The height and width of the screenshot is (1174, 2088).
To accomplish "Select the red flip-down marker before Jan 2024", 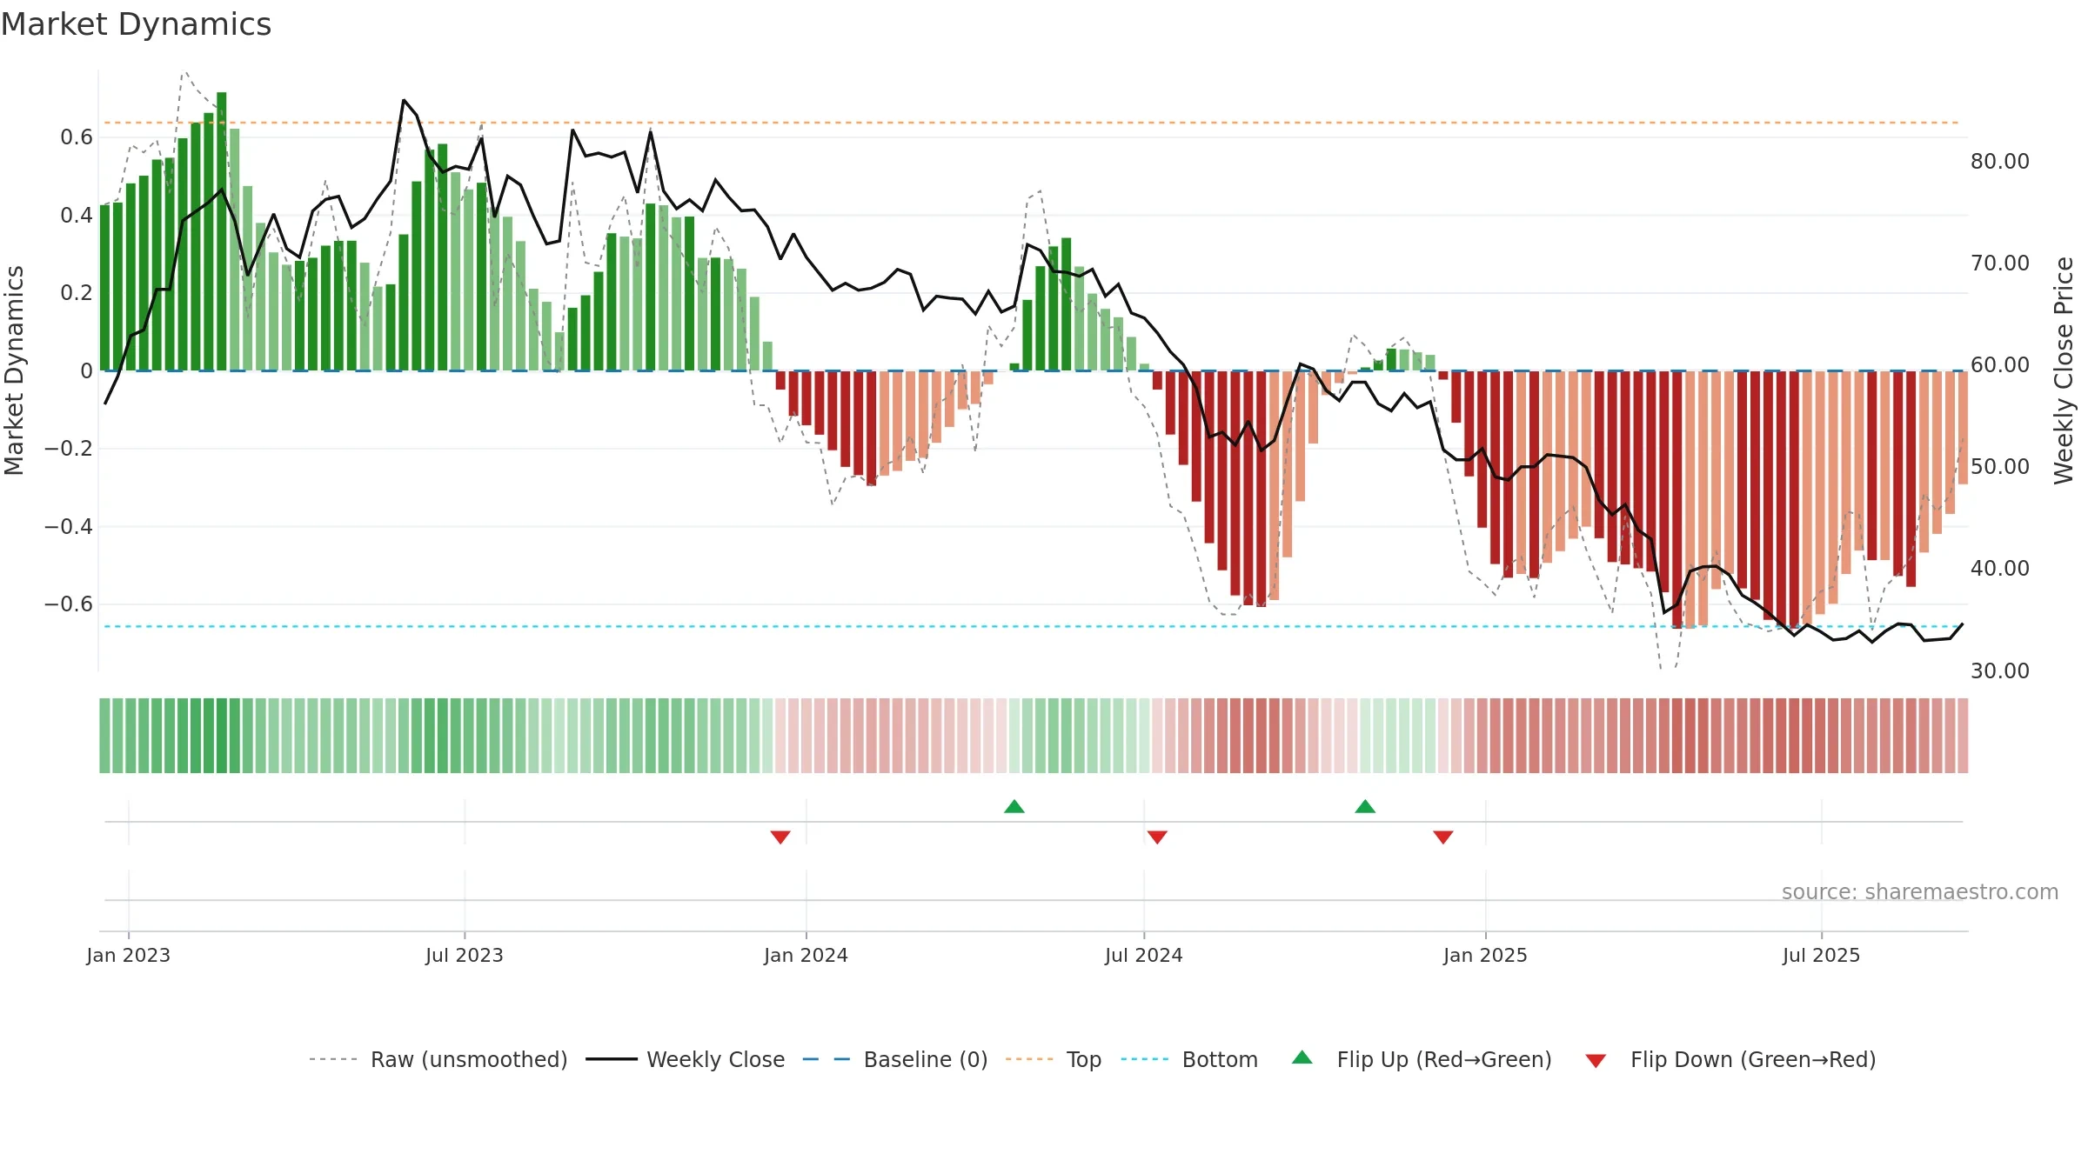I will coord(780,837).
